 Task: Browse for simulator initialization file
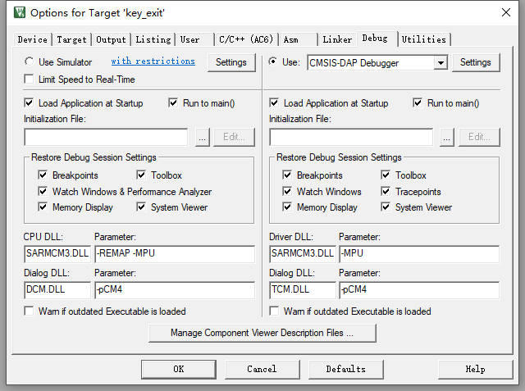(203, 137)
